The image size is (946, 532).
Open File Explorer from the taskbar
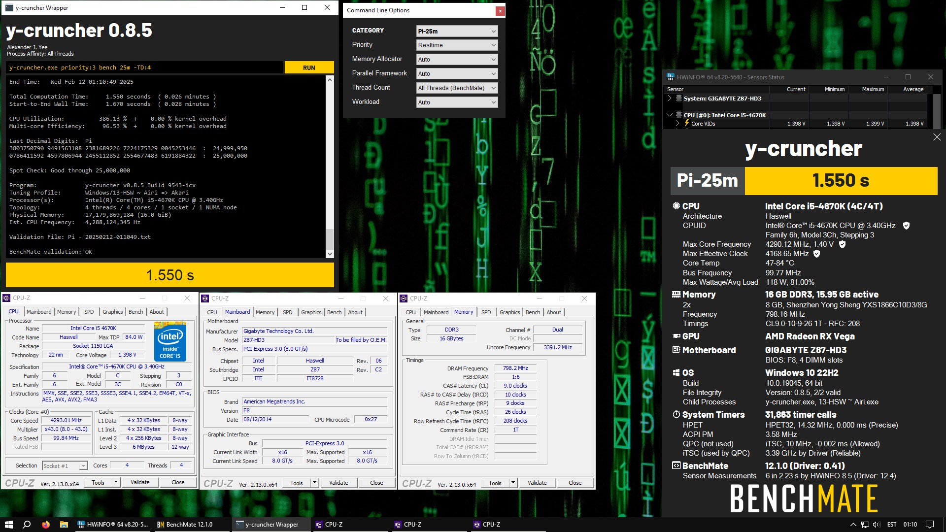coord(64,525)
